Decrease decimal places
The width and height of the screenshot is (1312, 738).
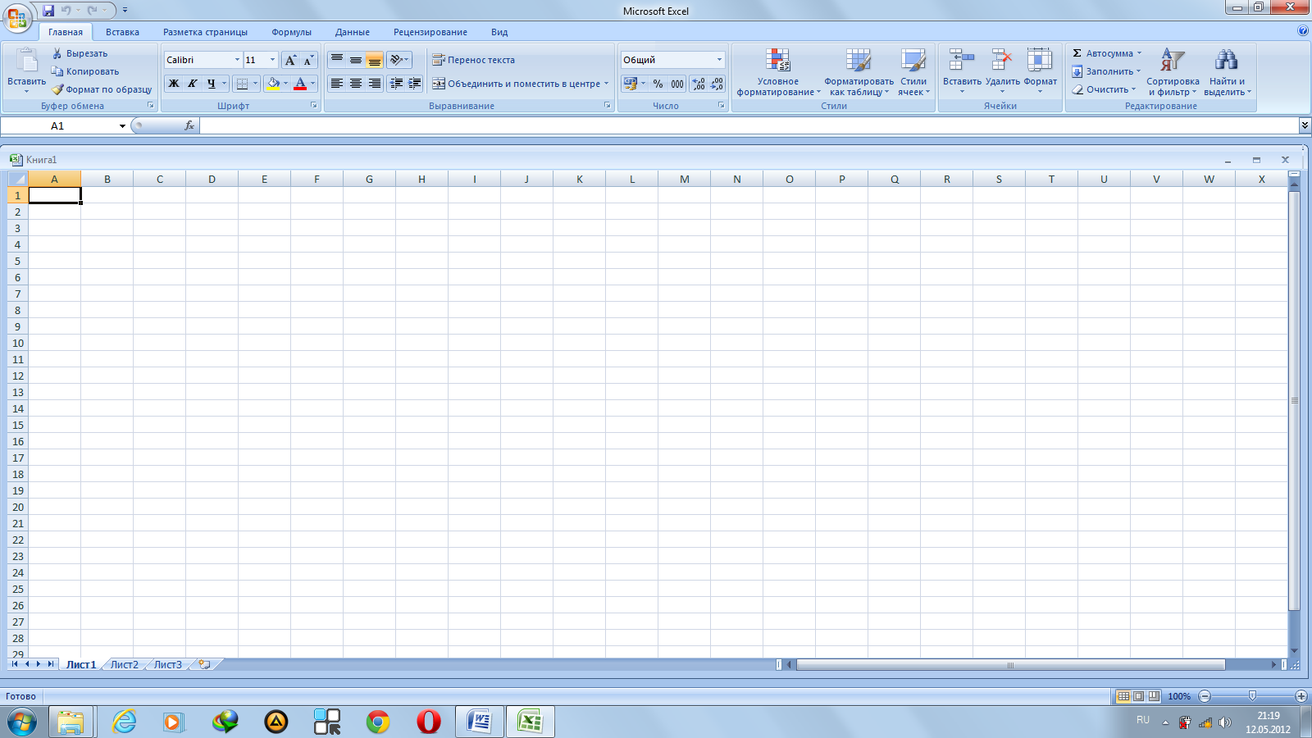tap(717, 84)
